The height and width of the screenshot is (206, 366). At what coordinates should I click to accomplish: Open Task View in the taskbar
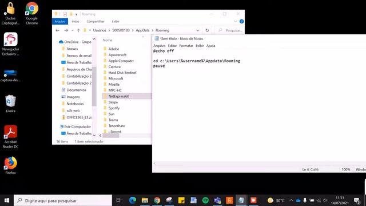click(119, 200)
